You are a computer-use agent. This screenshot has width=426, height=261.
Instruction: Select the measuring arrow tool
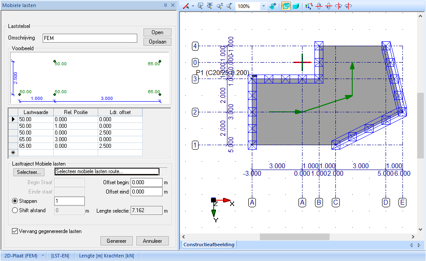(186, 6)
